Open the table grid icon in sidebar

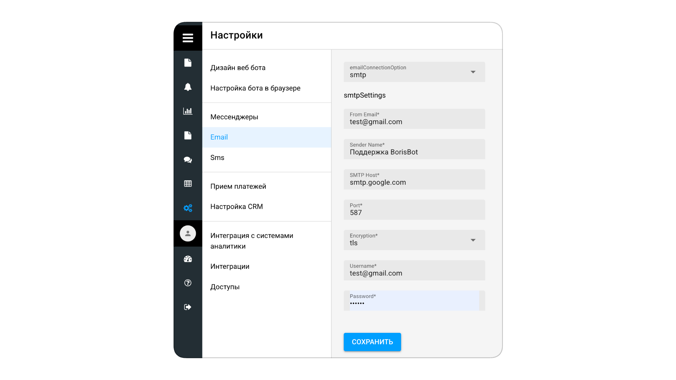click(188, 184)
